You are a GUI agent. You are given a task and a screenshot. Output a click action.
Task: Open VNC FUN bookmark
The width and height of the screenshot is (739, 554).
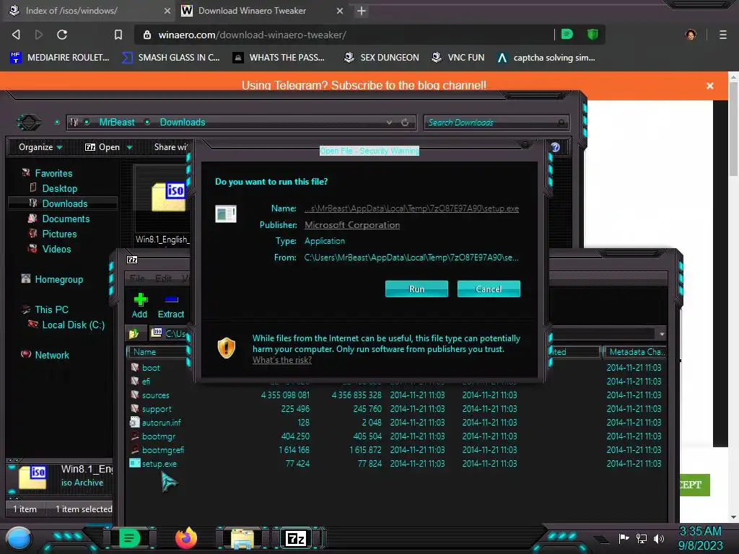458,58
